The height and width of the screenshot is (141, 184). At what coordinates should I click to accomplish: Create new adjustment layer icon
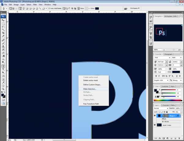167,138
